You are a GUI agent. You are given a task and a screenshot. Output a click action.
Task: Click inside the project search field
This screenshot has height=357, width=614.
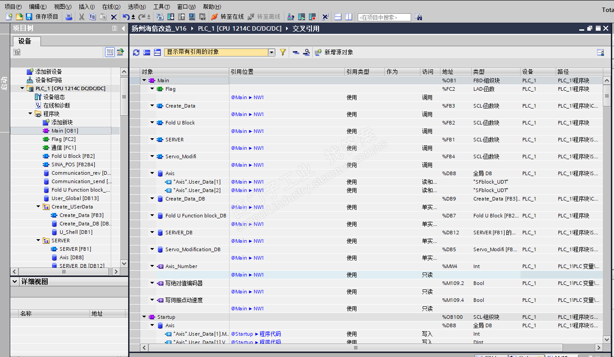pos(384,17)
